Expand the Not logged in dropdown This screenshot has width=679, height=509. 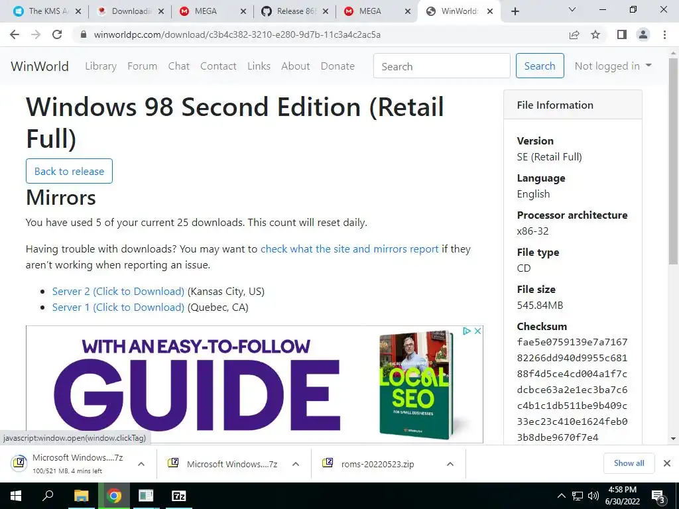(613, 66)
